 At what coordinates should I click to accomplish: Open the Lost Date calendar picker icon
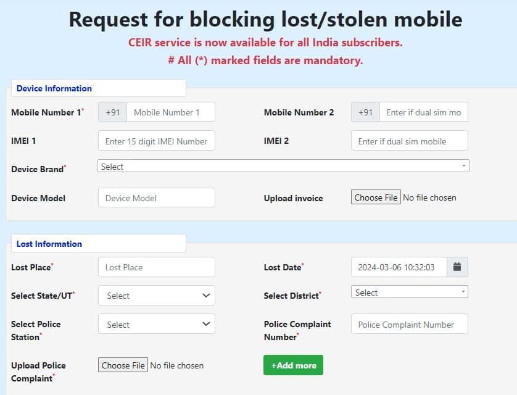pos(457,267)
